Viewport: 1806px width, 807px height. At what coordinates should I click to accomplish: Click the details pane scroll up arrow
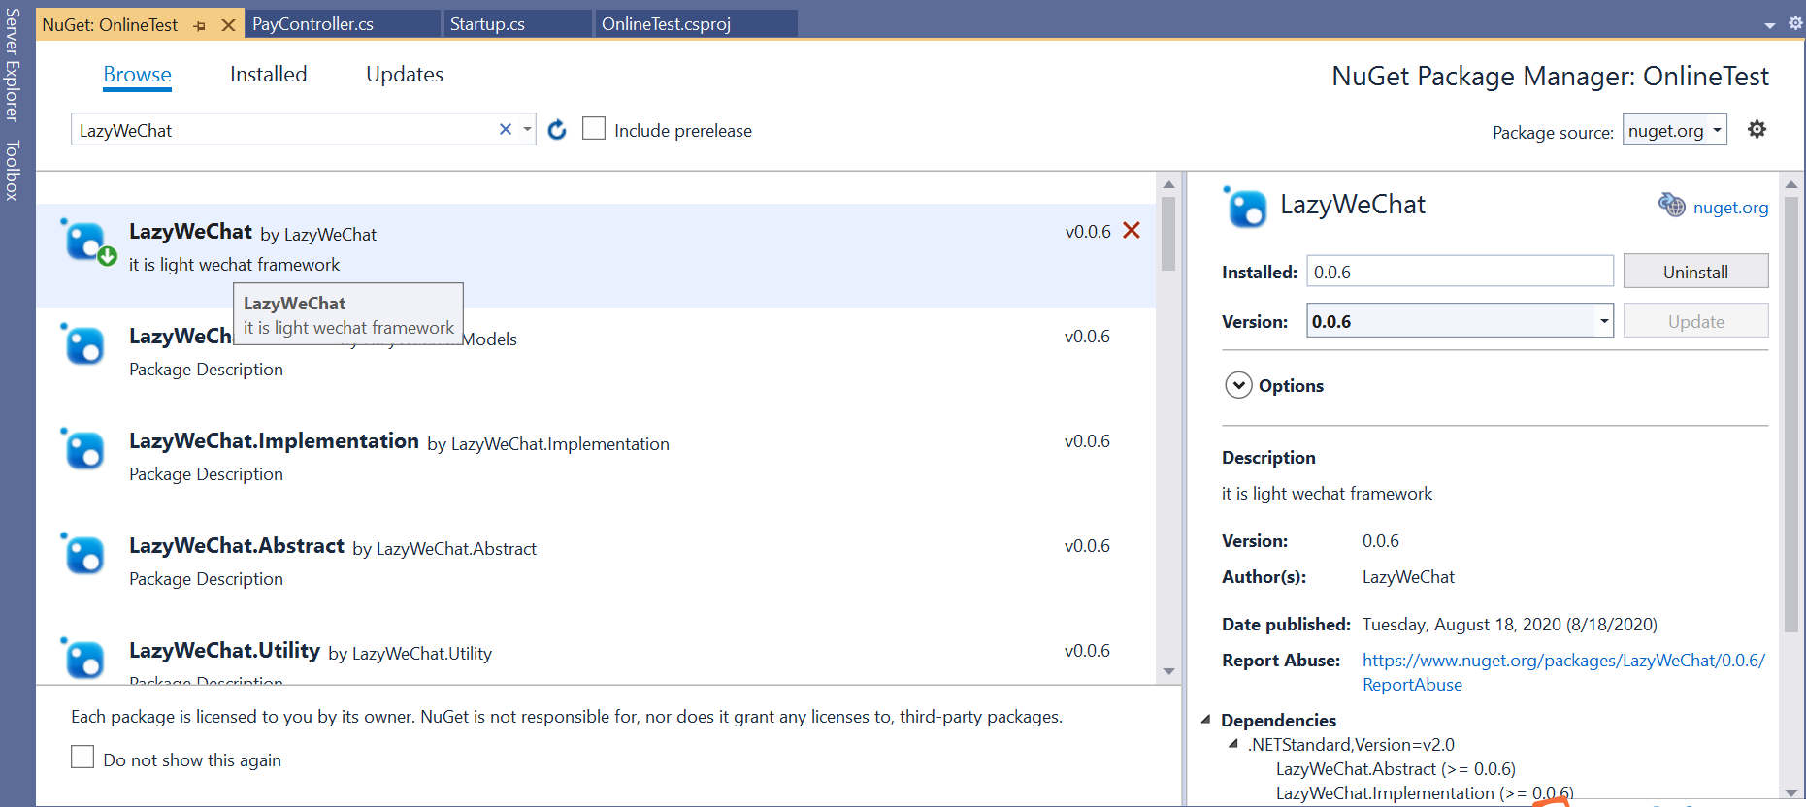[x=1791, y=184]
